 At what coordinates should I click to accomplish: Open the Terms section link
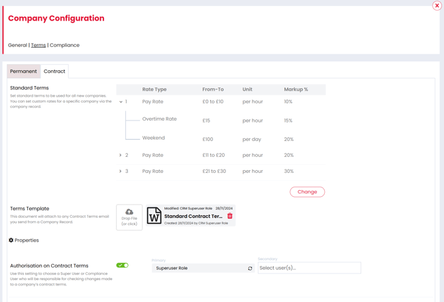pyautogui.click(x=38, y=45)
